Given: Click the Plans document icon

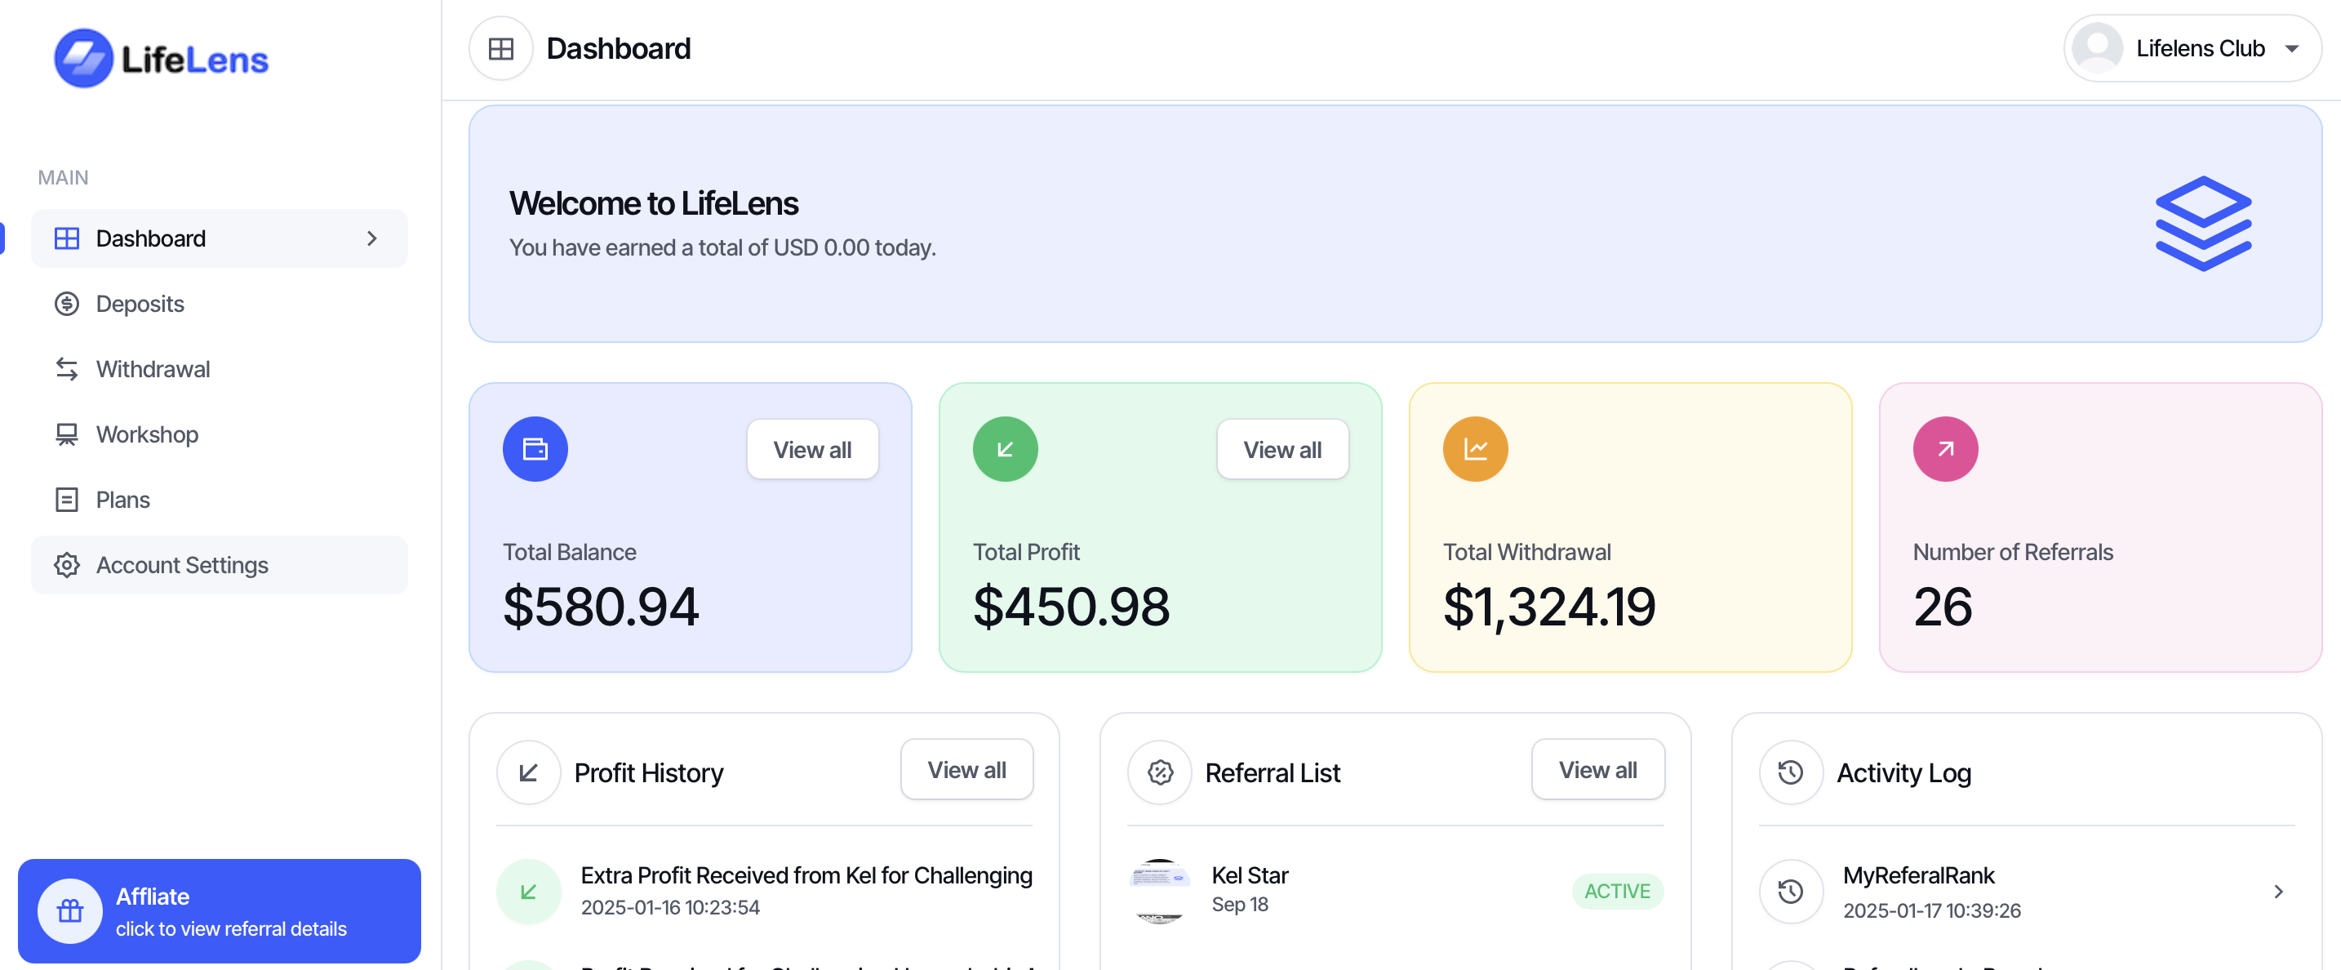Looking at the screenshot, I should point(66,500).
